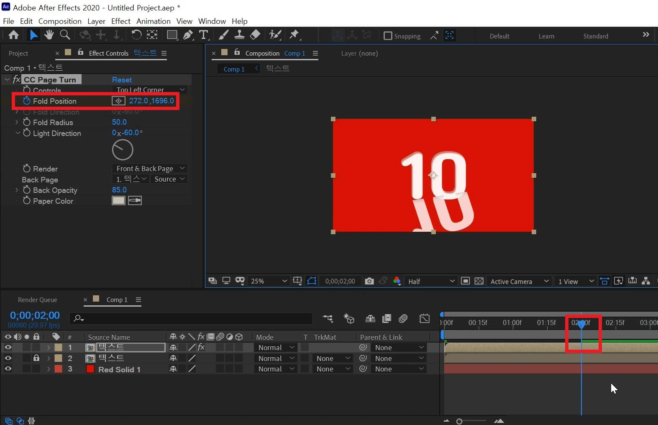Hide layer 2 with its eye icon
This screenshot has width=658, height=425.
point(8,358)
